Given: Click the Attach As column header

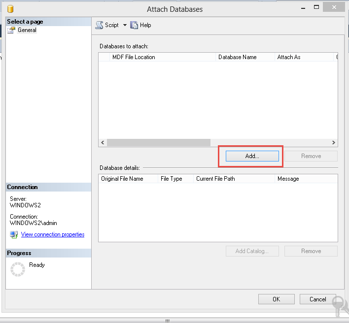Looking at the screenshot, I should click(289, 57).
